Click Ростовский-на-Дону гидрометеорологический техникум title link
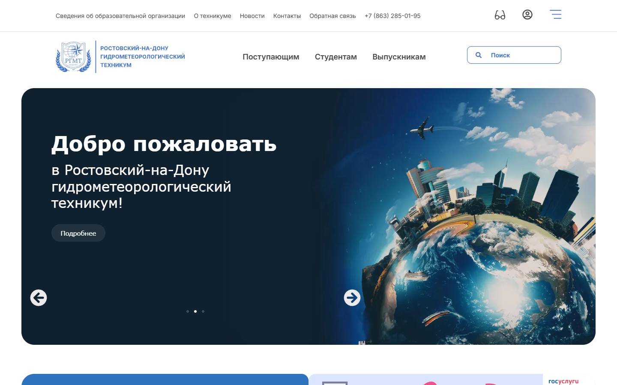Viewport: 617px width, 385px height. click(143, 56)
